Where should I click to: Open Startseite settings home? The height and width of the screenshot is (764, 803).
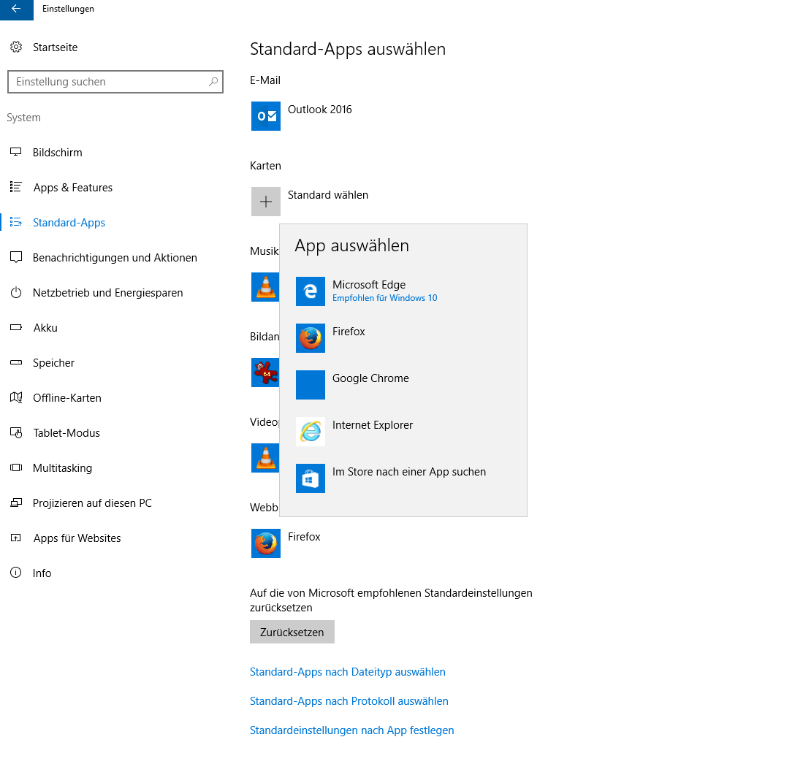[x=55, y=47]
